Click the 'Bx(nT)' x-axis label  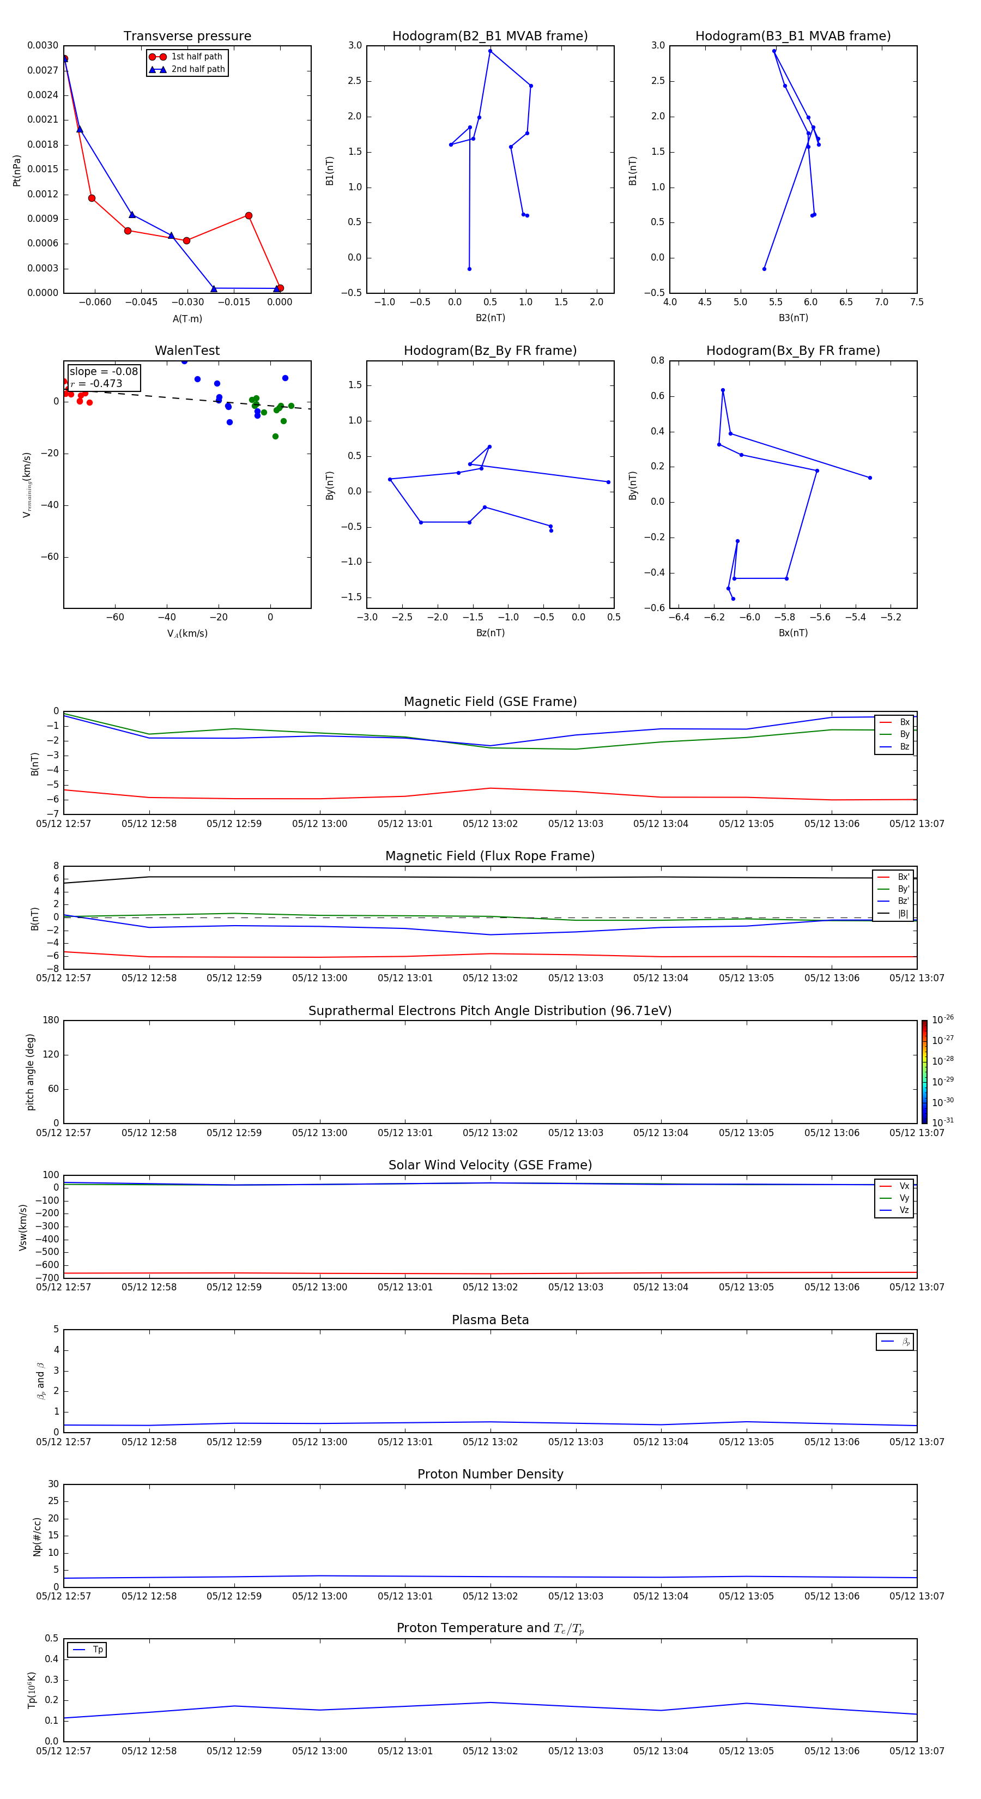[793, 633]
